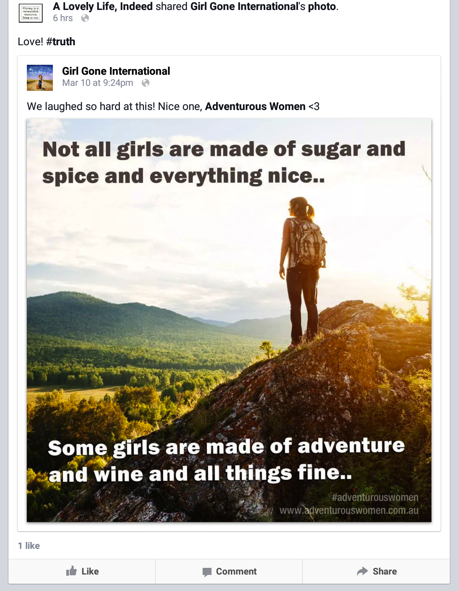Open A Lovely Life, Indeed profile picture
The height and width of the screenshot is (591, 459).
tap(31, 13)
